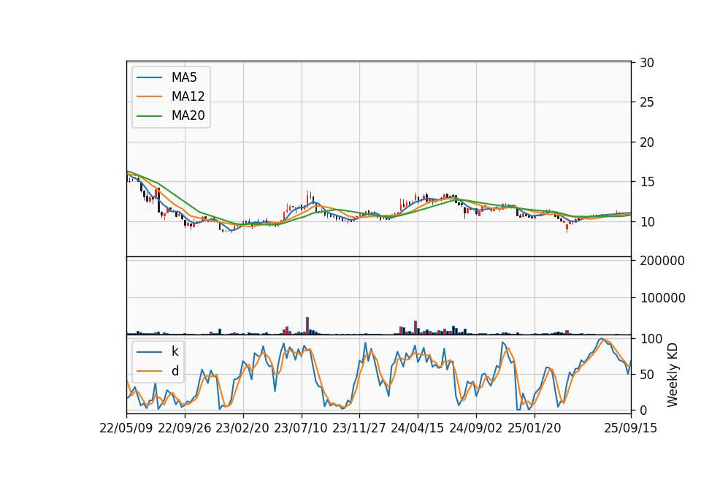Click the price axis value 10
701x504 pixels.
[x=647, y=222]
